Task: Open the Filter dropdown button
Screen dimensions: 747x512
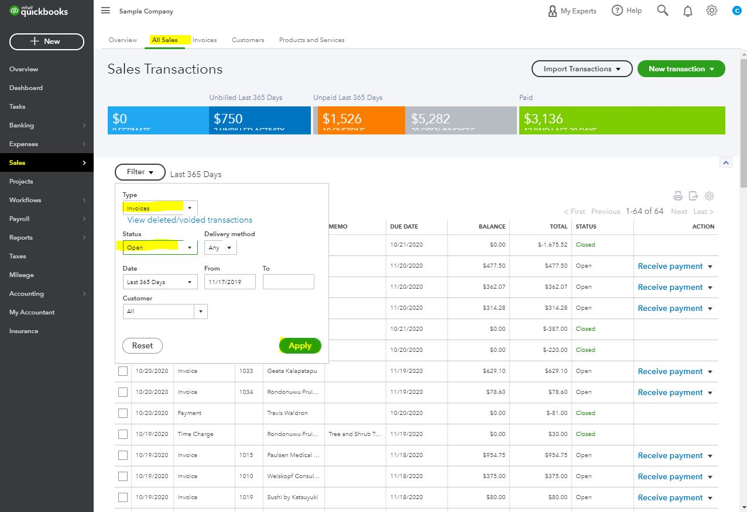Action: tap(140, 172)
